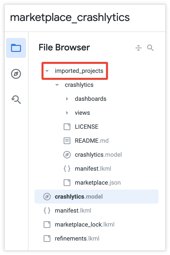Click the File Browser search magnifier icon
The height and width of the screenshot is (255, 170).
click(150, 48)
